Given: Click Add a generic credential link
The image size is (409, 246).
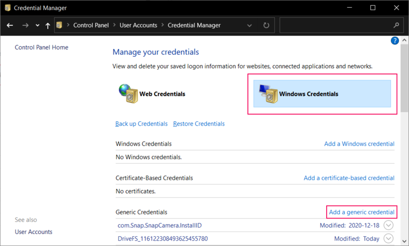Looking at the screenshot, I should coord(361,212).
